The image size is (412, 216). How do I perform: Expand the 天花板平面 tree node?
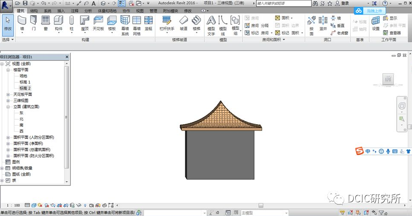[8, 94]
